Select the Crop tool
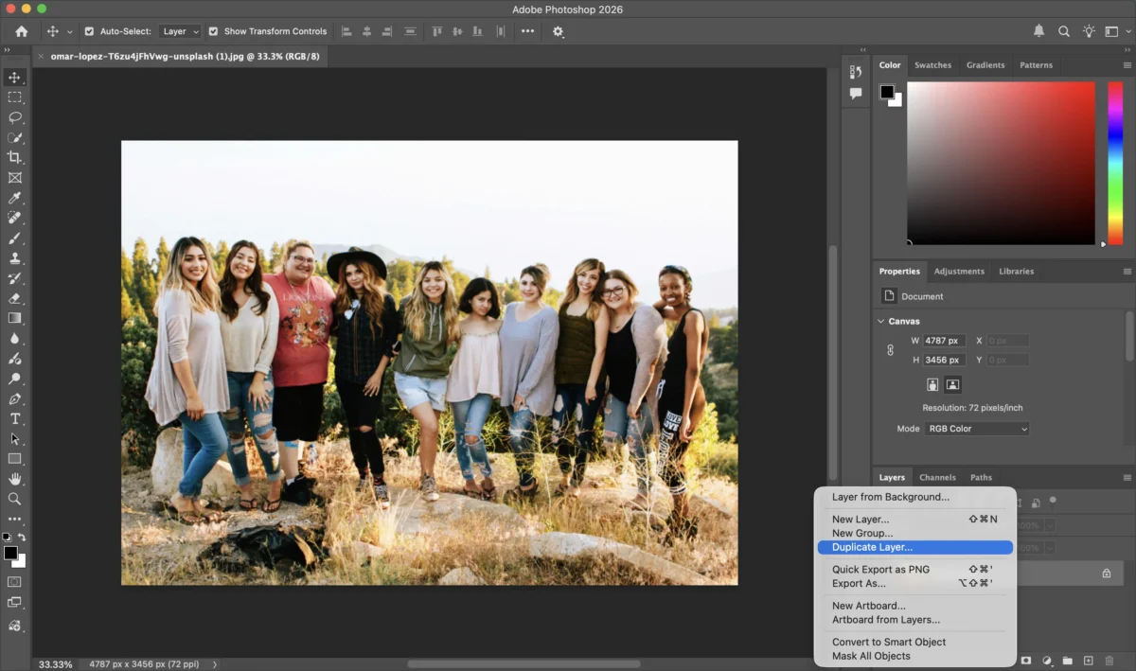1136x671 pixels. click(x=15, y=157)
